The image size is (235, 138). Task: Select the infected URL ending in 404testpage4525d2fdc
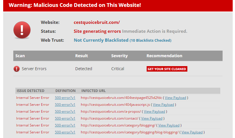(121, 98)
